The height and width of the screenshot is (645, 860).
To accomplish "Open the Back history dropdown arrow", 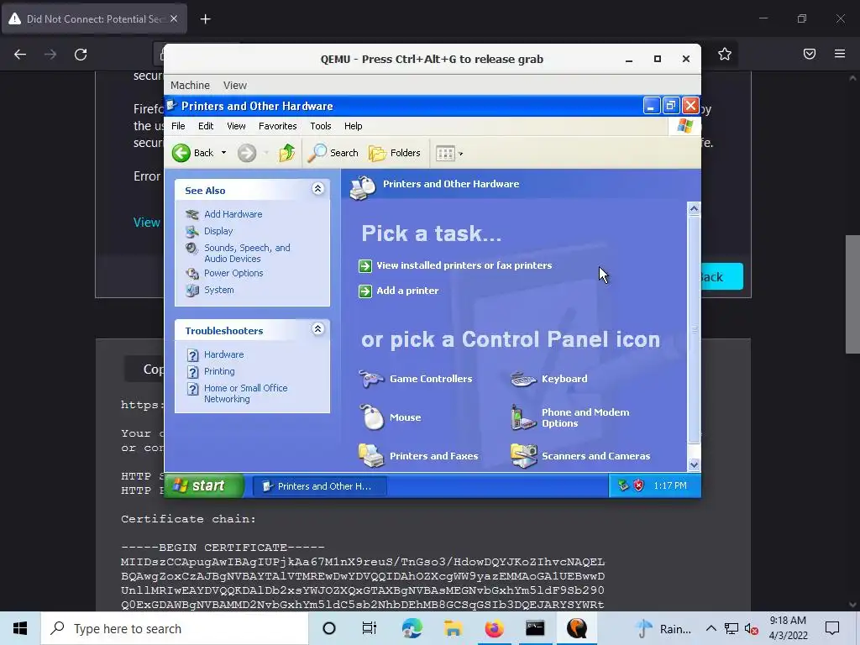I will point(223,153).
